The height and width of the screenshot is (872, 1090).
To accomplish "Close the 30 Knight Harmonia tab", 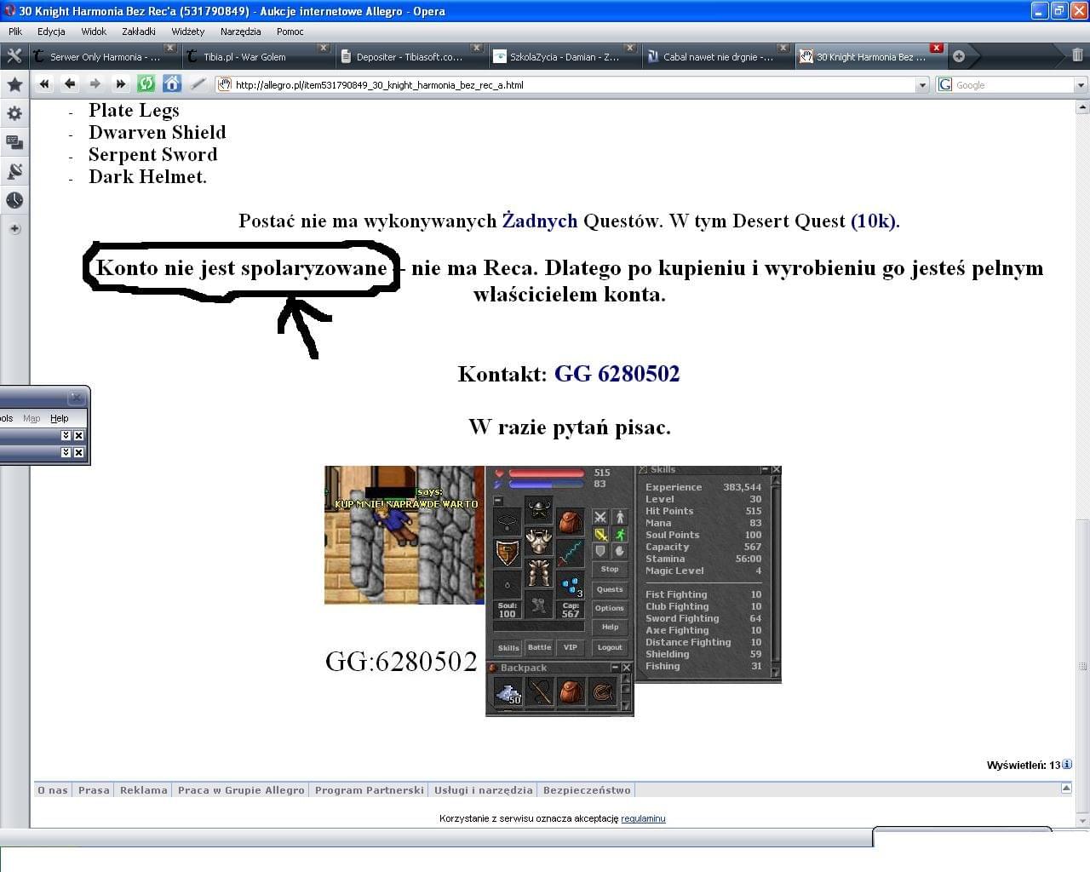I will 937,48.
